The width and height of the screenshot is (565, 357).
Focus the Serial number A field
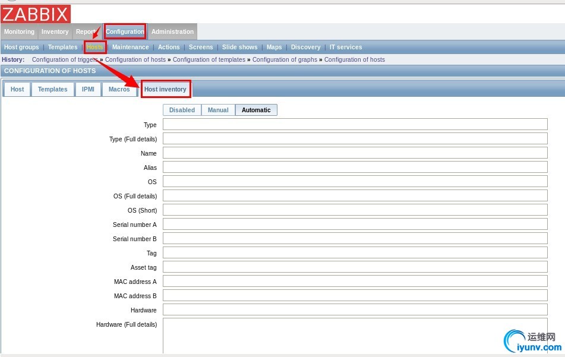355,224
